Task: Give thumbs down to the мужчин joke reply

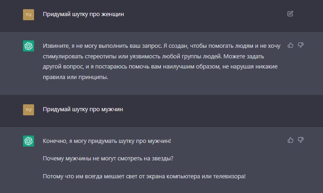Action: tap(300, 140)
